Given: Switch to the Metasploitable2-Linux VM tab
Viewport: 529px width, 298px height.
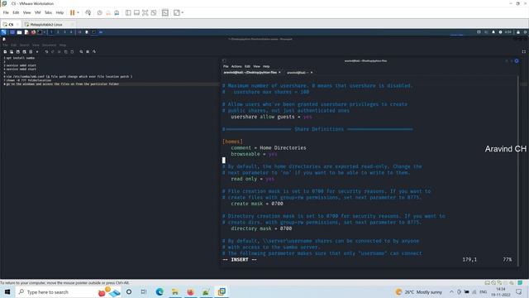Looking at the screenshot, I should pyautogui.click(x=49, y=24).
